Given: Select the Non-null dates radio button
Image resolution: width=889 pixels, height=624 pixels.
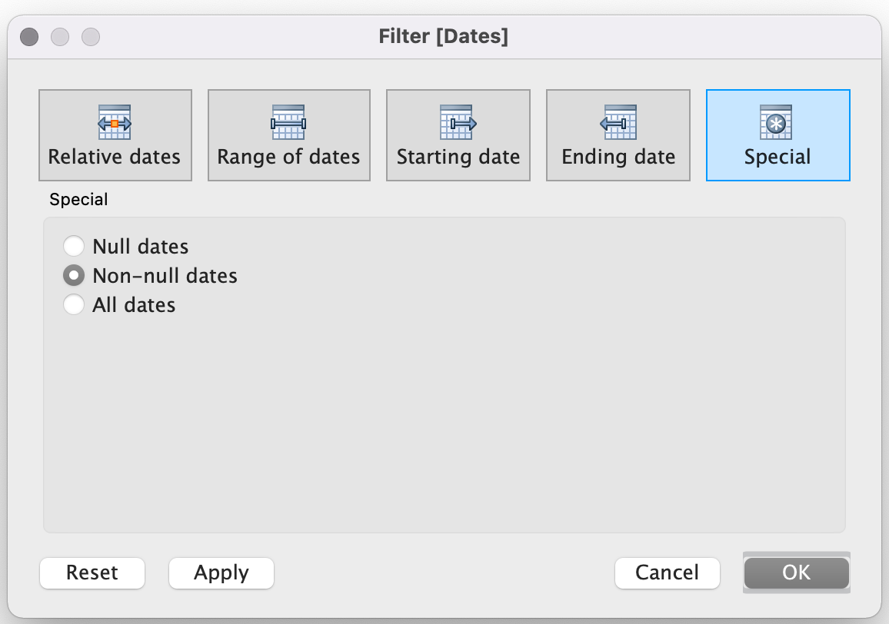Looking at the screenshot, I should (74, 275).
